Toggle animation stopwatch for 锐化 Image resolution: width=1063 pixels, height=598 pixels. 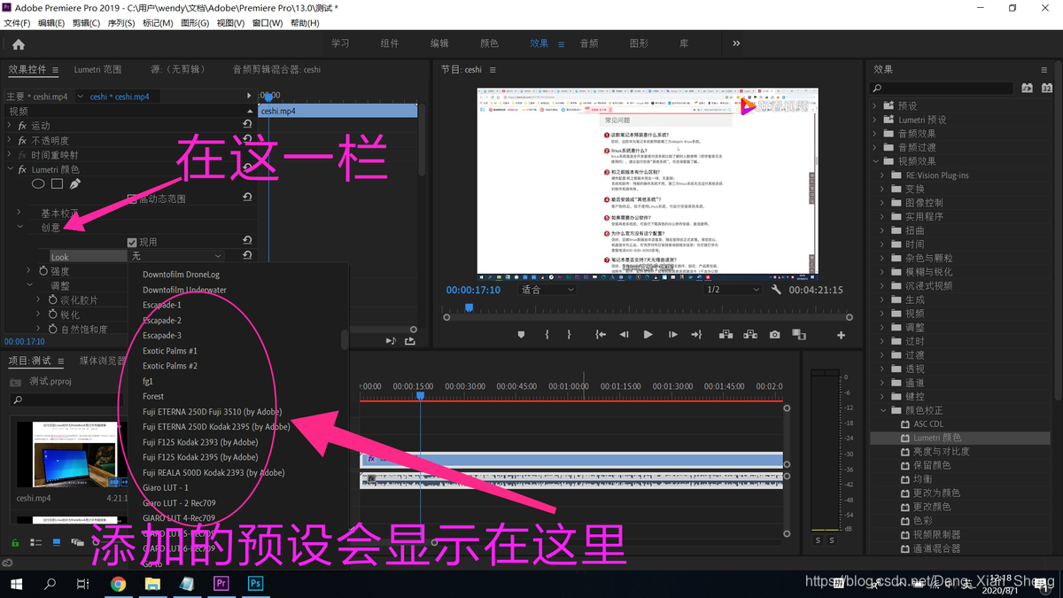tap(51, 315)
